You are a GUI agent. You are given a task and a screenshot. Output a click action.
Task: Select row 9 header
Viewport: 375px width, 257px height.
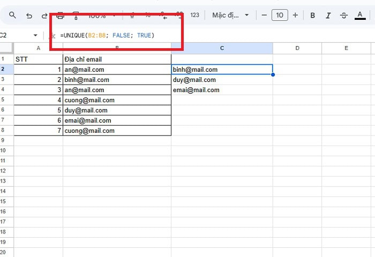[6, 140]
